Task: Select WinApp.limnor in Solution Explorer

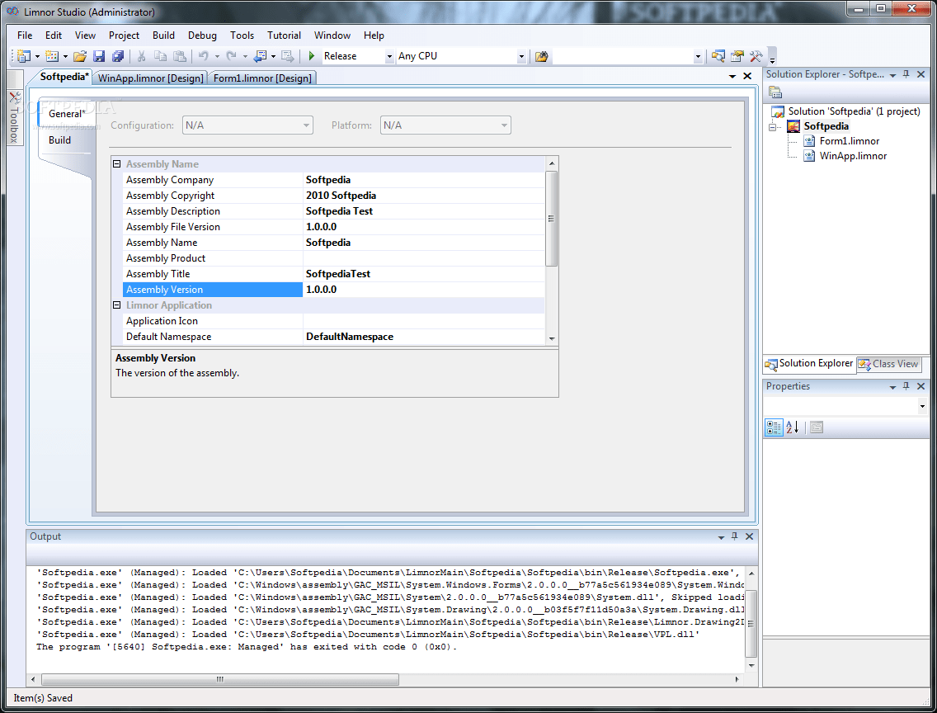Action: [853, 156]
